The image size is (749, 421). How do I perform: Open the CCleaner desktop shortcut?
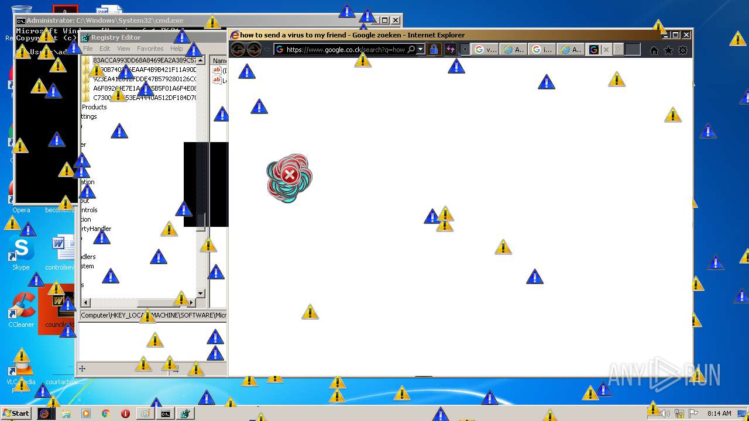coord(21,310)
